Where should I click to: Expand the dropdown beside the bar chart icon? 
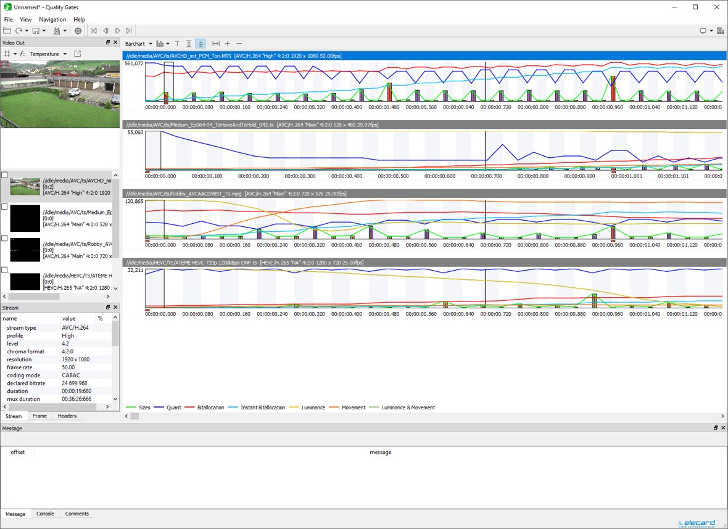(168, 44)
